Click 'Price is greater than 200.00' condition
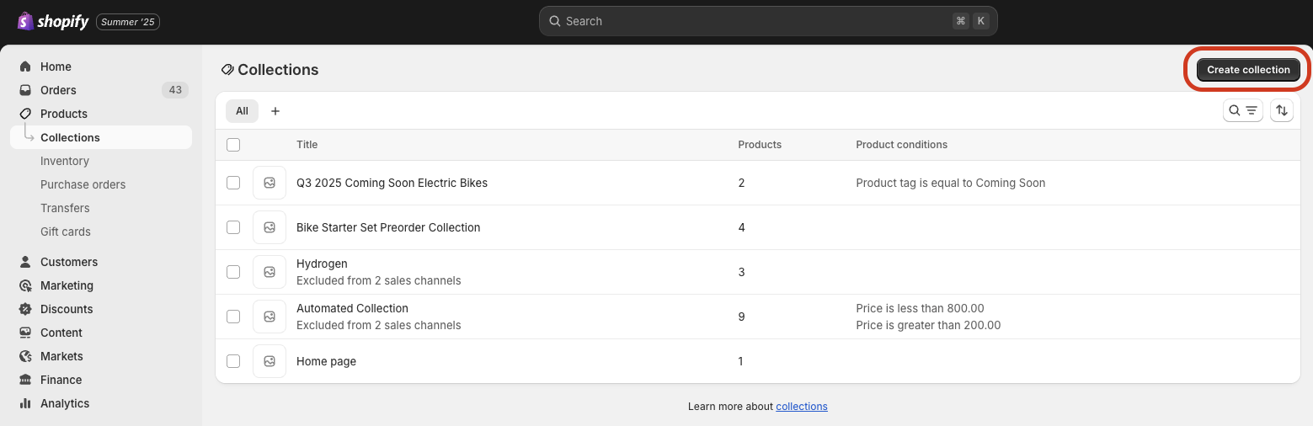 928,325
